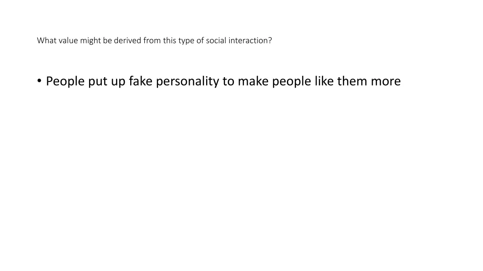Click the lowercase 'people' after 'make'
Image resolution: width=483 pixels, height=271 pixels.
[x=291, y=82]
